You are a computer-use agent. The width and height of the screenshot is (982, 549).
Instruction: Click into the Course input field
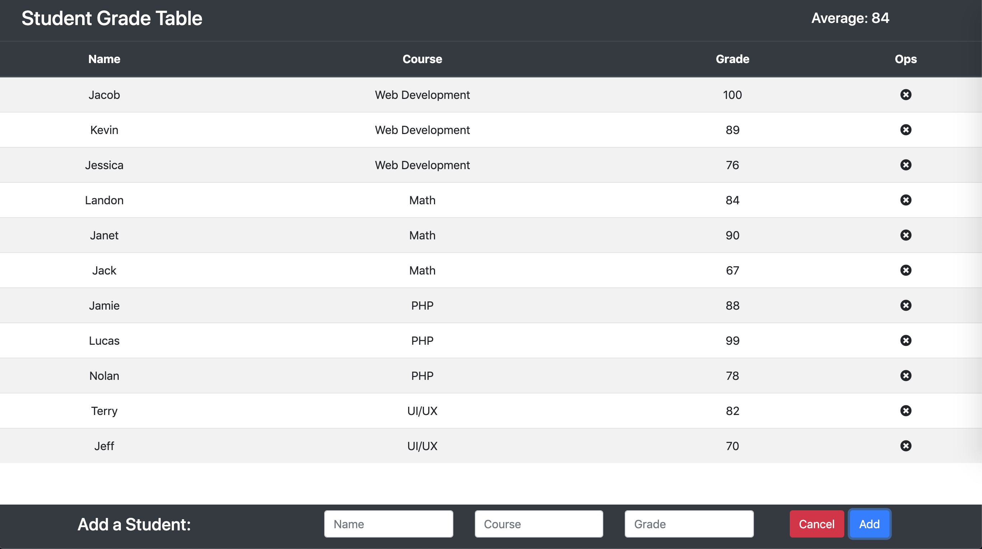[x=538, y=524]
